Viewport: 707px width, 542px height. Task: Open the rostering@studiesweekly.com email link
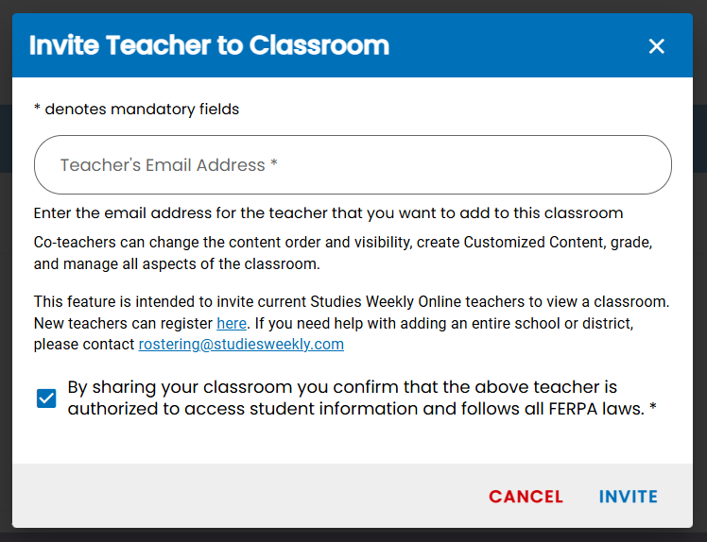241,345
